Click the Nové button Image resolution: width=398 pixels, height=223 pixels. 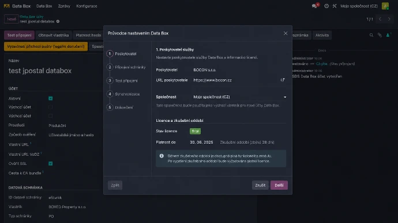[12, 19]
